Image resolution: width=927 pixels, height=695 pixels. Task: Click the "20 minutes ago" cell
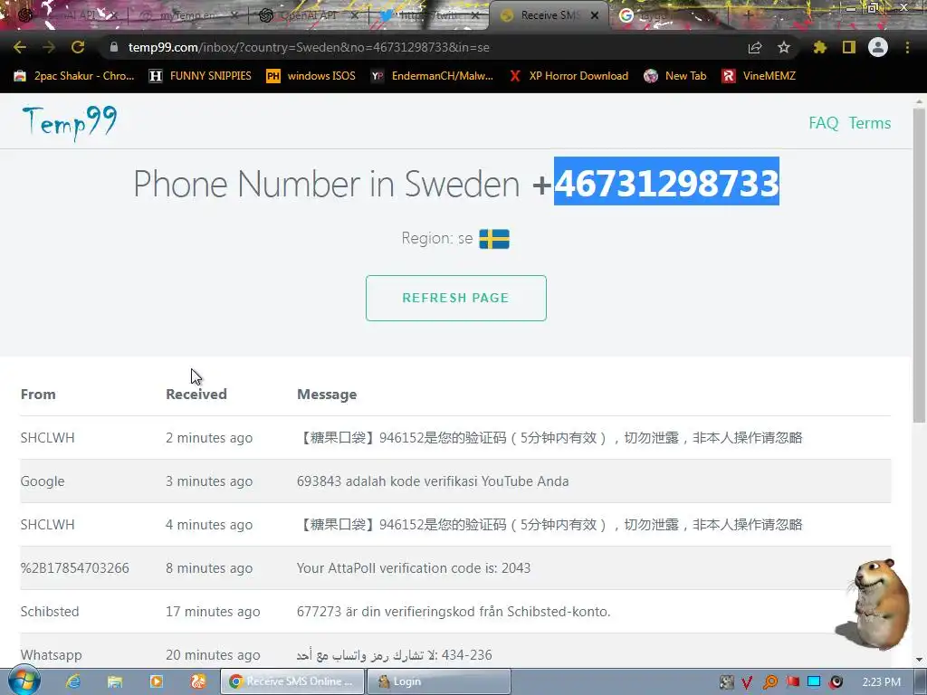pyautogui.click(x=213, y=655)
